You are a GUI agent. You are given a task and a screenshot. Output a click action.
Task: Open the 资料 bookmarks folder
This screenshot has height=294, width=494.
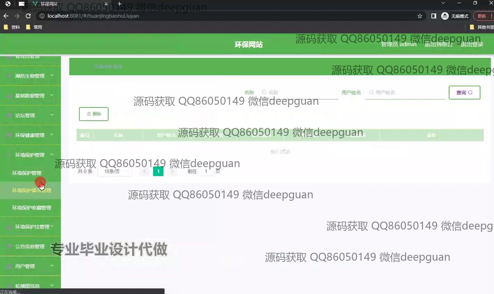pos(12,27)
